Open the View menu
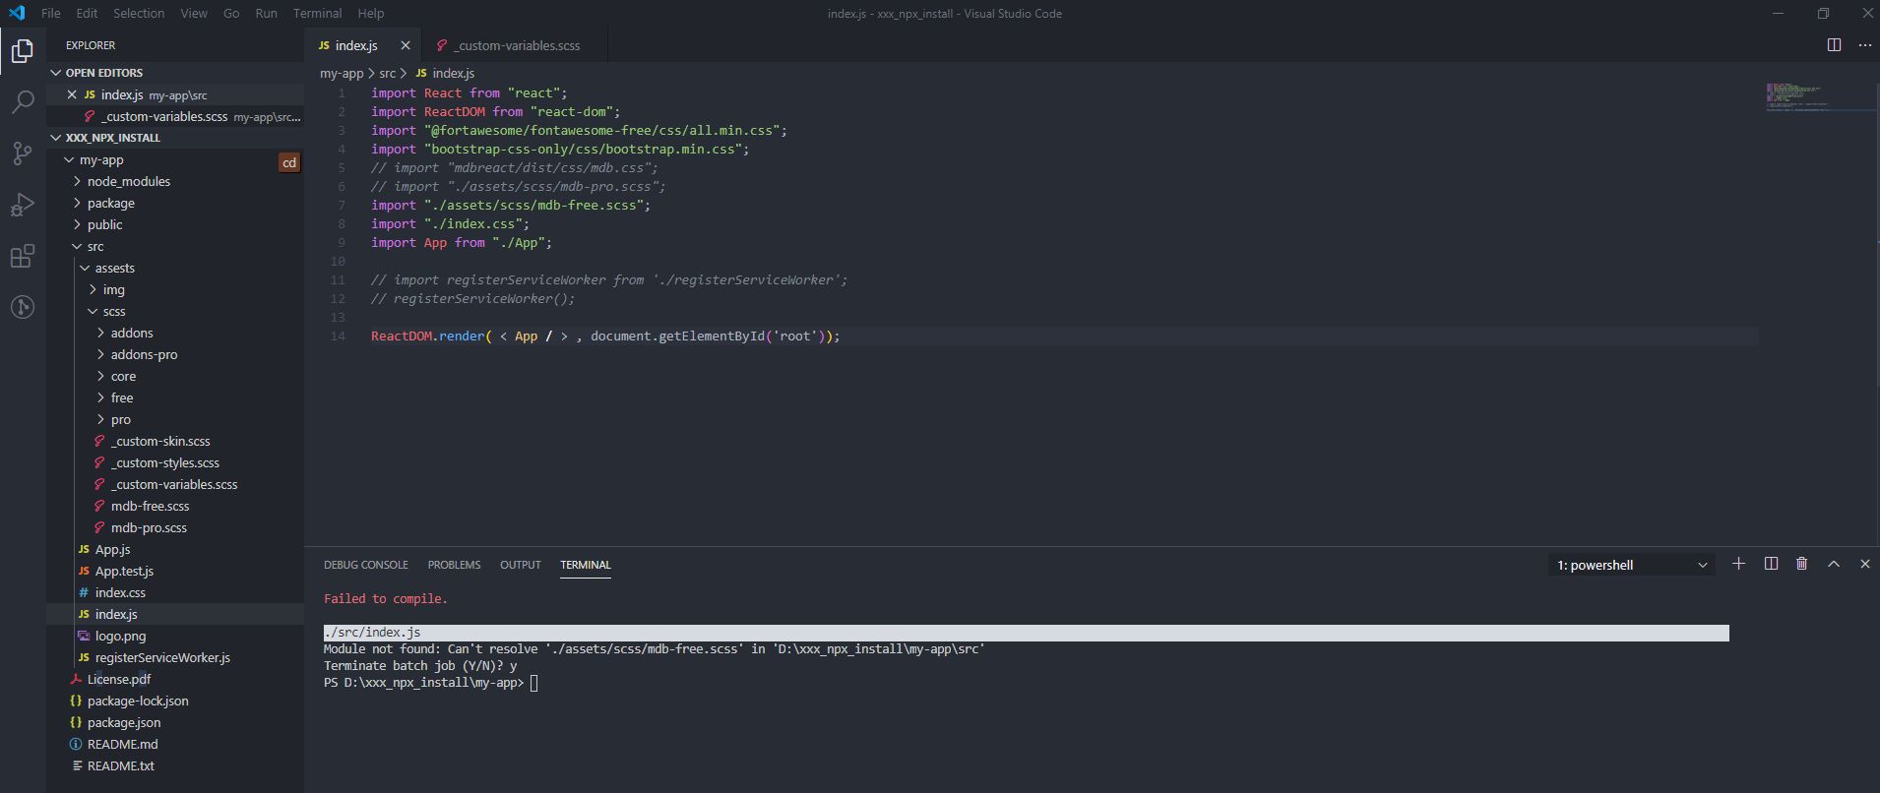 [x=194, y=13]
